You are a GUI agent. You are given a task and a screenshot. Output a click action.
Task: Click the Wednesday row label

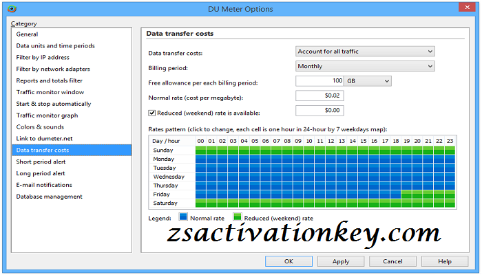click(x=169, y=177)
